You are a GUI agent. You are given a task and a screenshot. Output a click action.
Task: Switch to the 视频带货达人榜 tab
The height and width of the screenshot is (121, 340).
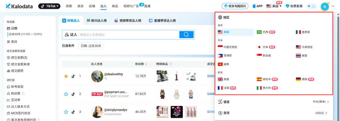(128, 20)
